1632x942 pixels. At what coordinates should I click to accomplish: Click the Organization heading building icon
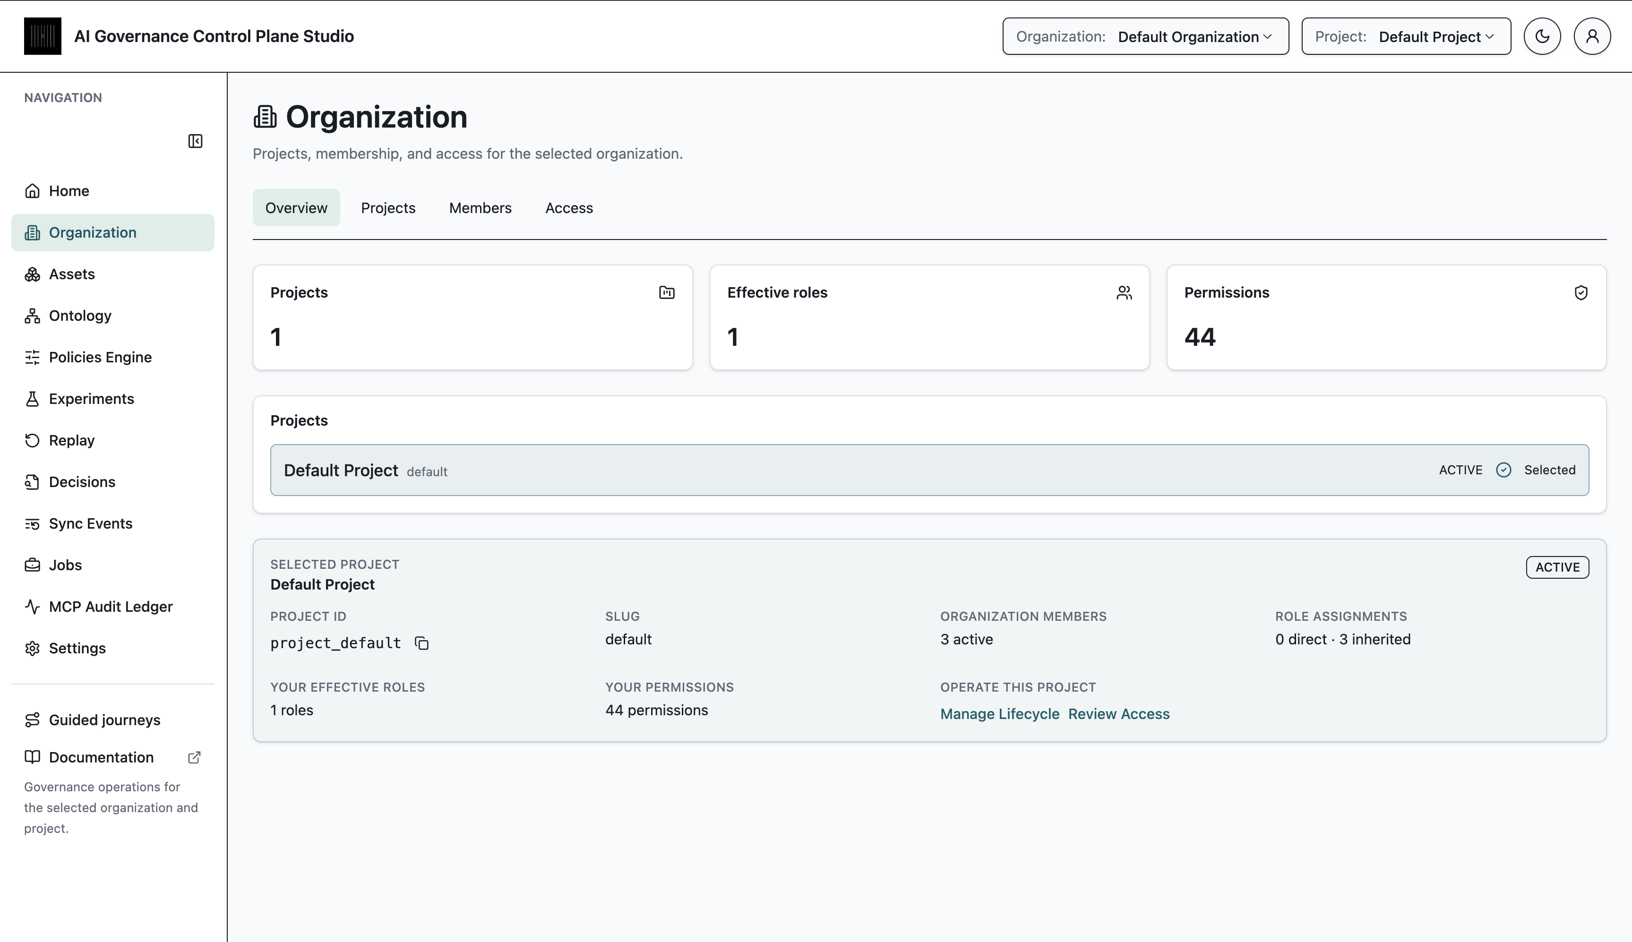click(x=266, y=117)
